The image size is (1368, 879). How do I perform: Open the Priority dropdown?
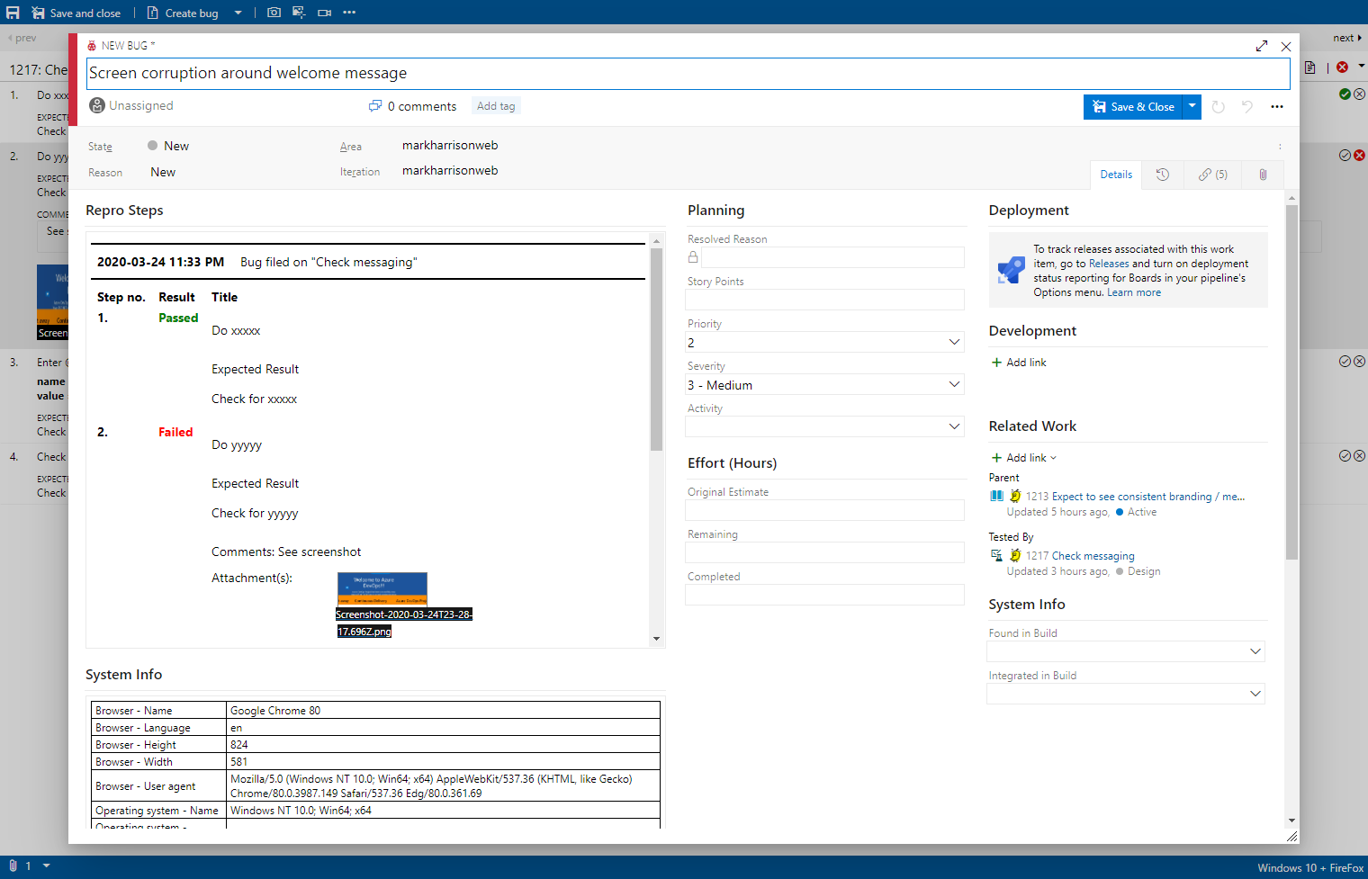coord(824,343)
